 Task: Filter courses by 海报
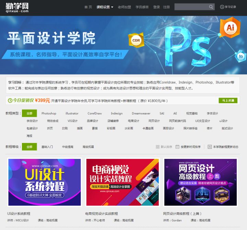pos(30,136)
